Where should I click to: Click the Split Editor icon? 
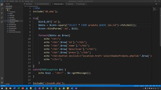pyautogui.click(x=156, y=4)
